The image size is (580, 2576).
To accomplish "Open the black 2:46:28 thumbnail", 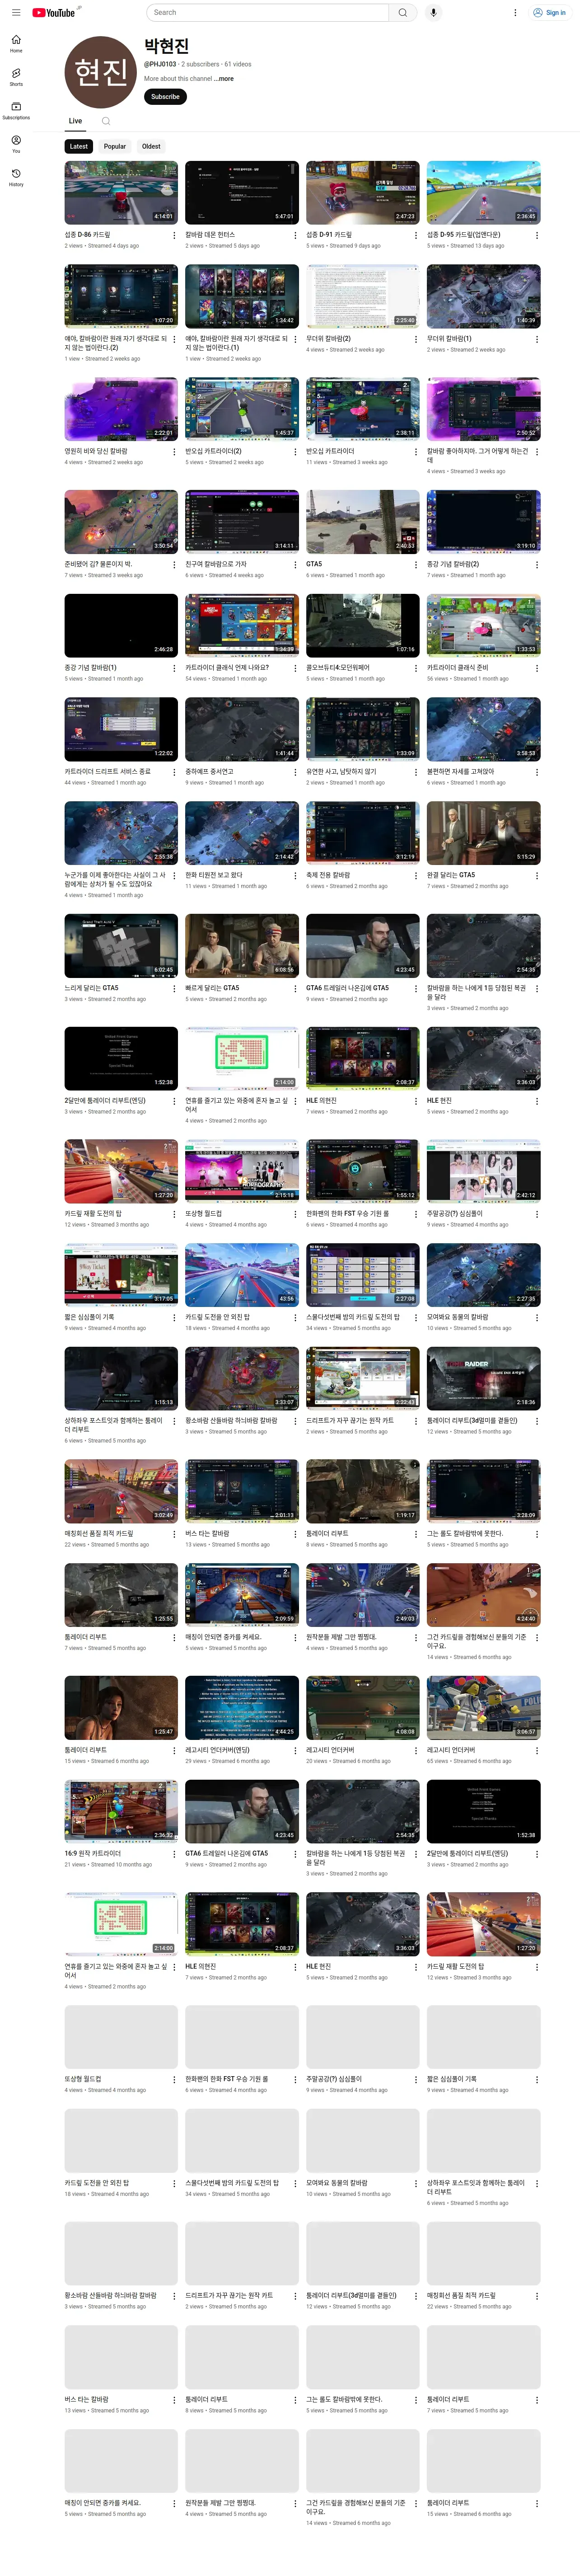I will (x=121, y=626).
